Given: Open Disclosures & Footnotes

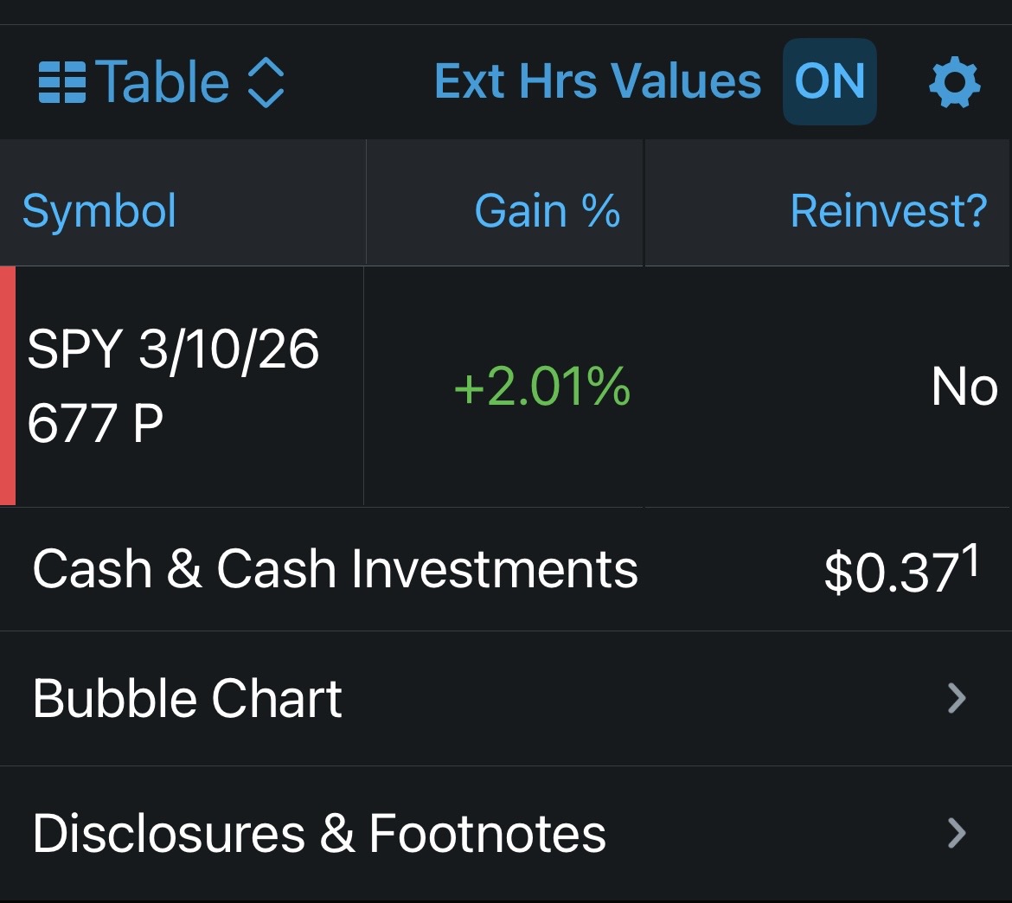Looking at the screenshot, I should 319,833.
